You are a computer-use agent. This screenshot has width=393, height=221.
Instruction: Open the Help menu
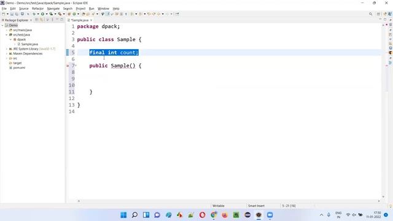pyautogui.click(x=116, y=9)
